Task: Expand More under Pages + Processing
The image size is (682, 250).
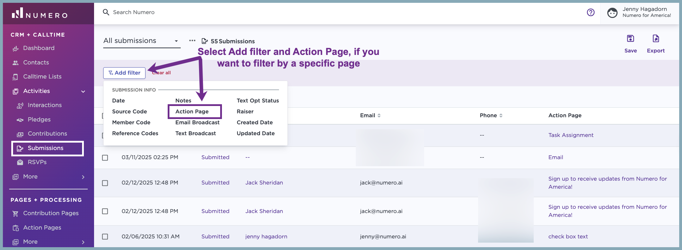Action: (x=83, y=242)
